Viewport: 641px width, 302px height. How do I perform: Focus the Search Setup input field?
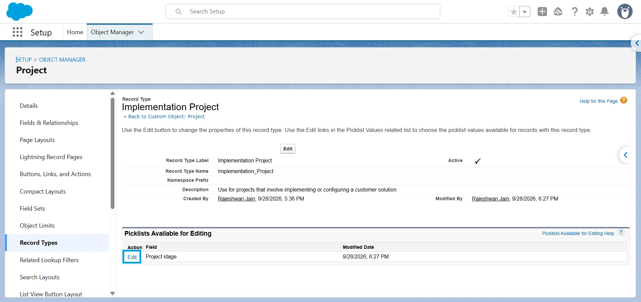pos(303,11)
